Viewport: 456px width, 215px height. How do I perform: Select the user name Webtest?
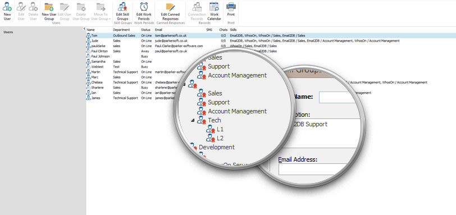point(97,67)
